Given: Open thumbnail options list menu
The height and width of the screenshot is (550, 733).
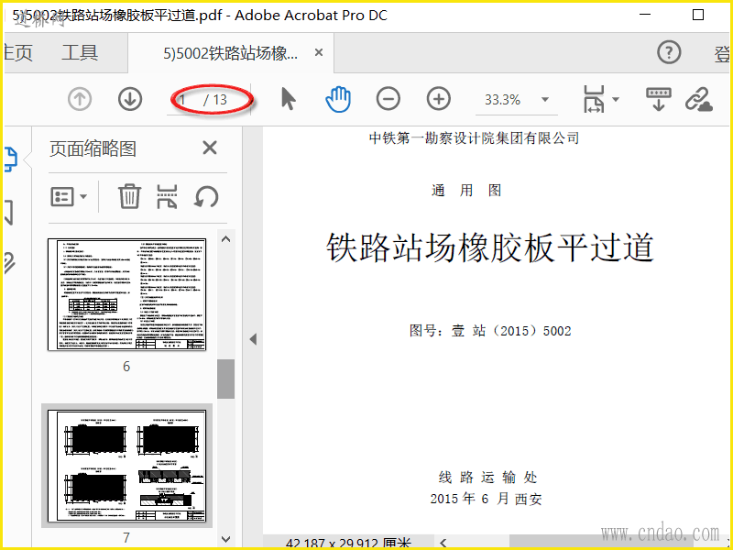Looking at the screenshot, I should coord(69,197).
